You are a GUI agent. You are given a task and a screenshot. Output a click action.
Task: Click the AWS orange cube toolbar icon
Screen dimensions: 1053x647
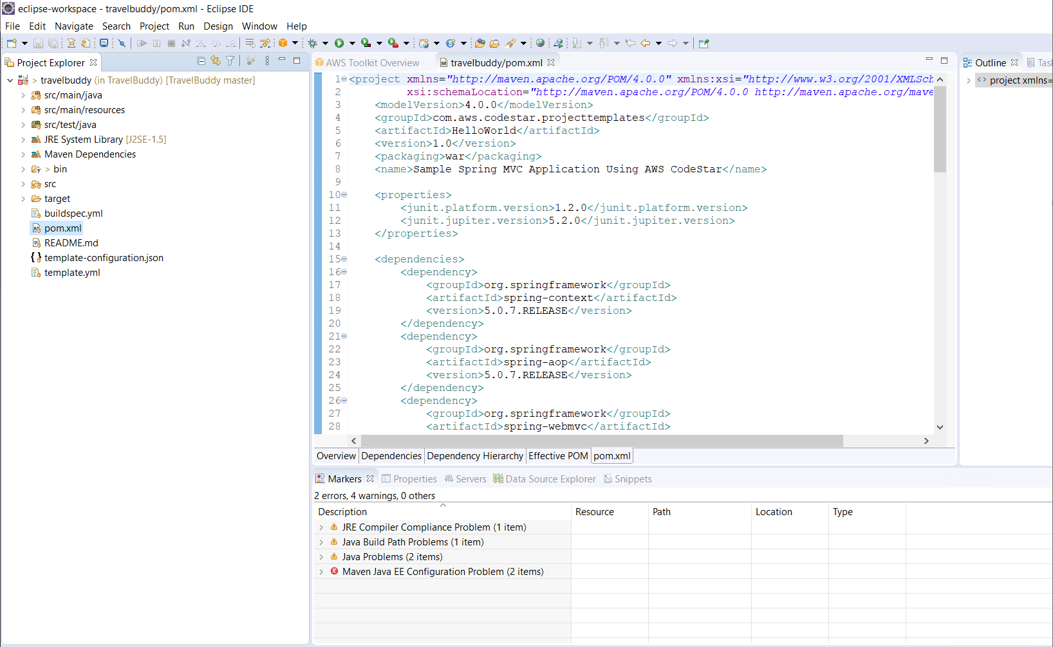click(x=283, y=43)
